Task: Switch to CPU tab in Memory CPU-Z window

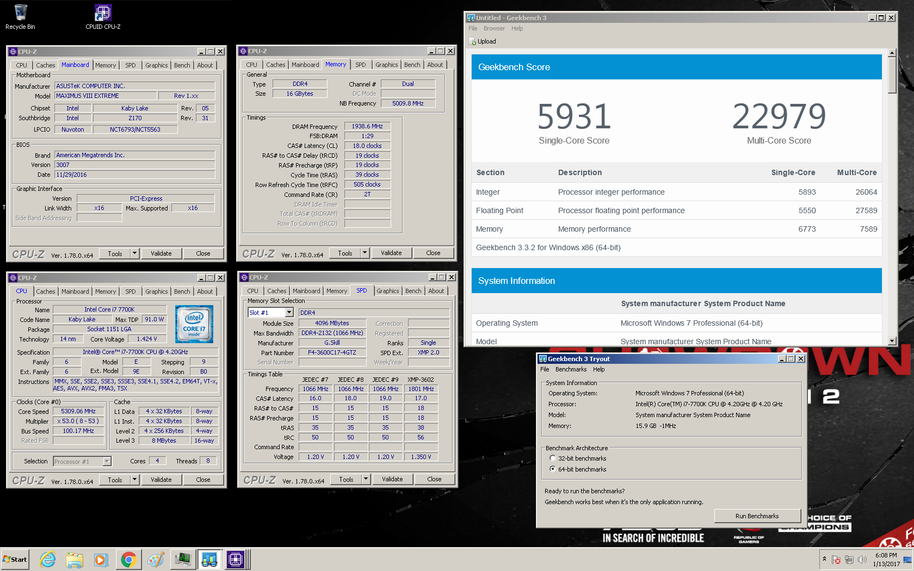Action: pos(252,65)
